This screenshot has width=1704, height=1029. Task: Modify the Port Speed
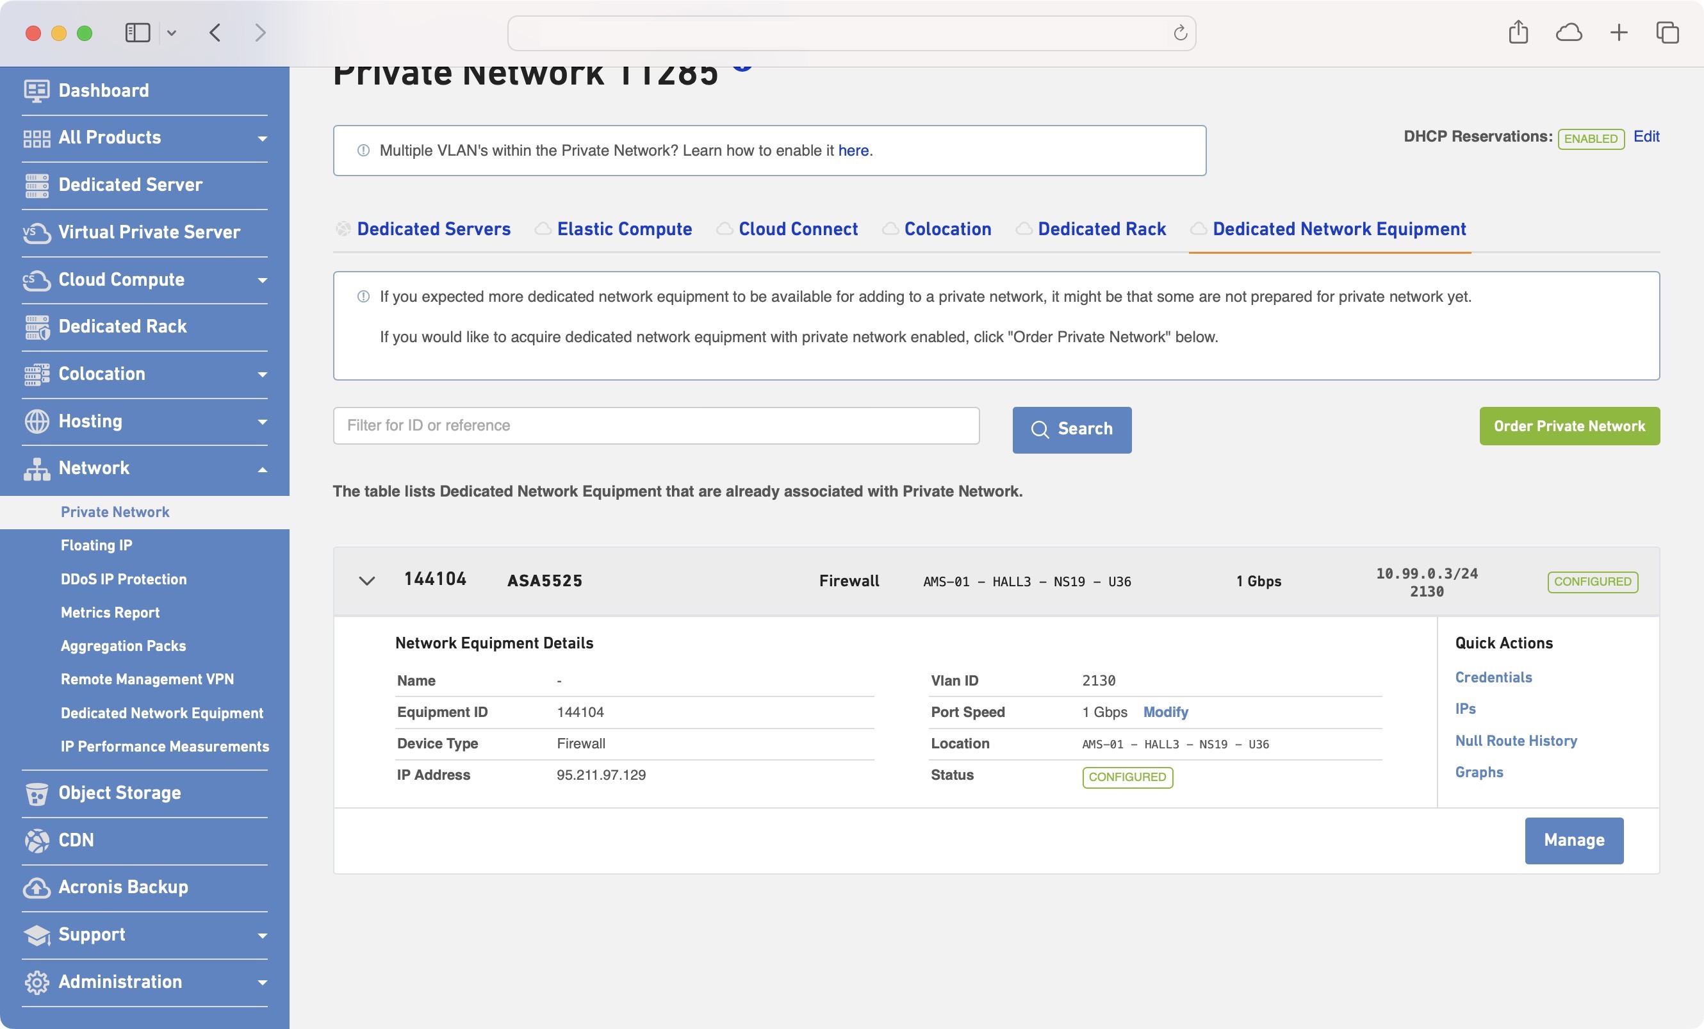(x=1165, y=712)
